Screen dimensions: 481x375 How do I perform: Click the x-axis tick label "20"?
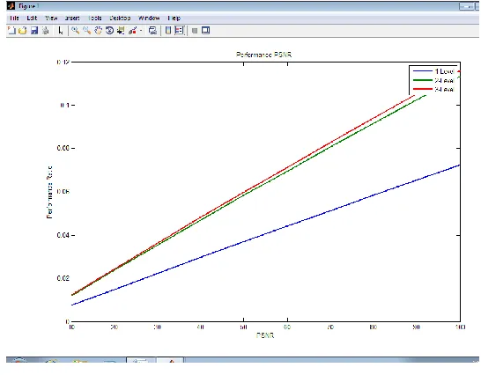115,327
